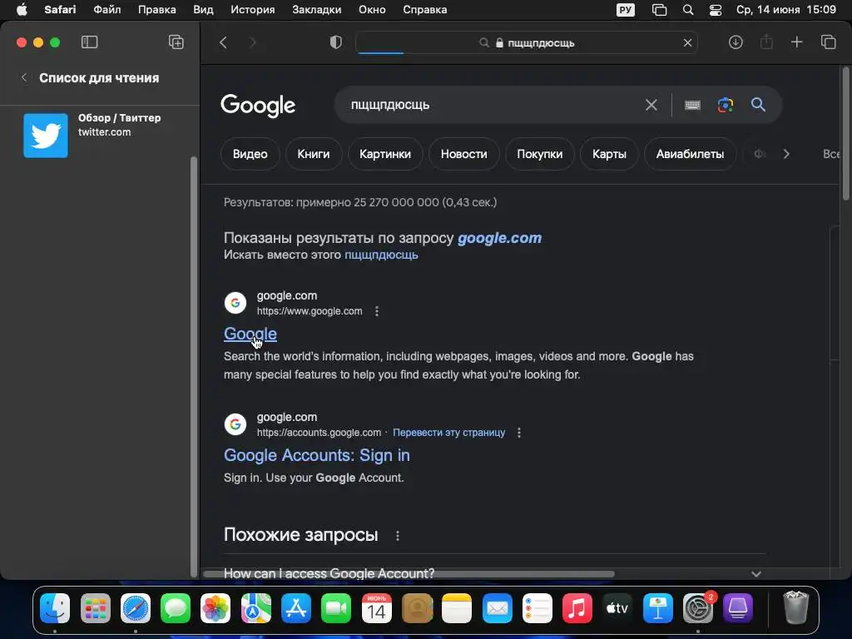Open the google.com corrected query link

click(499, 238)
